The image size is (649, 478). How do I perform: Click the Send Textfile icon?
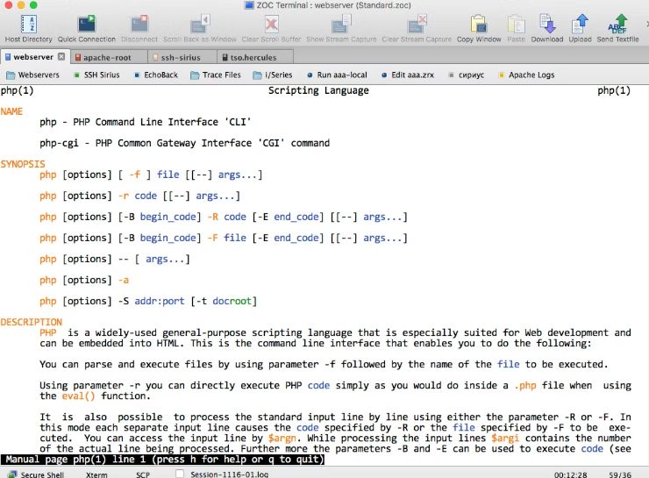(x=618, y=26)
